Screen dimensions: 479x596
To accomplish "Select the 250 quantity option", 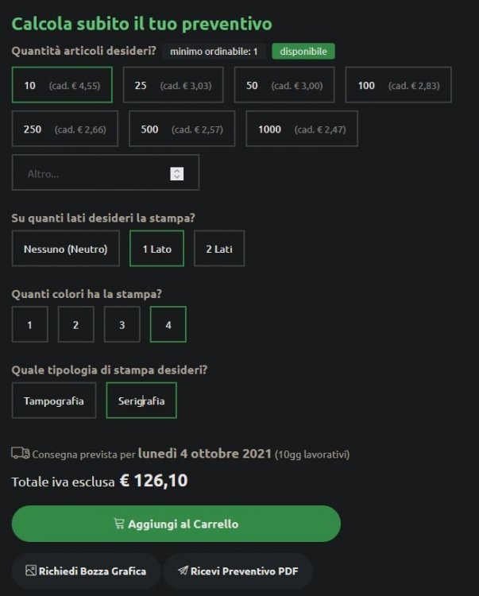I will tap(64, 129).
